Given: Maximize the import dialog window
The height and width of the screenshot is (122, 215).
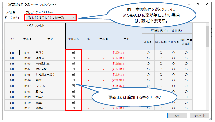Looking at the screenshot, I should point(198,4).
